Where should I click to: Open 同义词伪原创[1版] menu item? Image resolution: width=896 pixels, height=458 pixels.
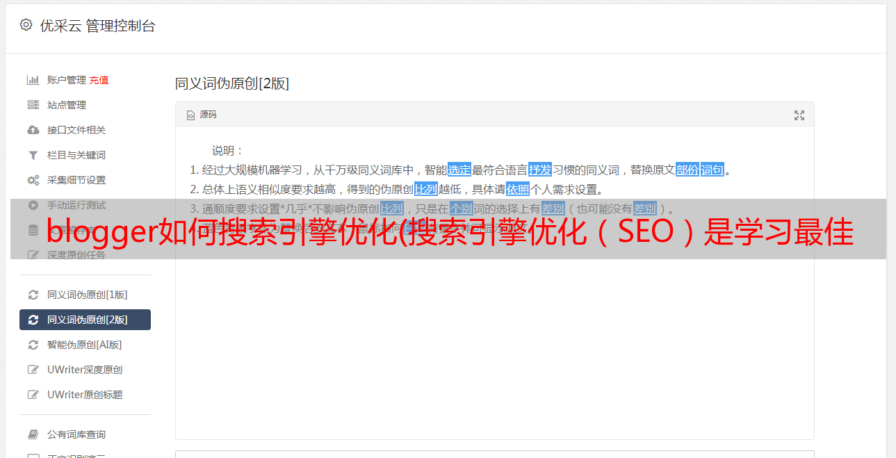[85, 295]
